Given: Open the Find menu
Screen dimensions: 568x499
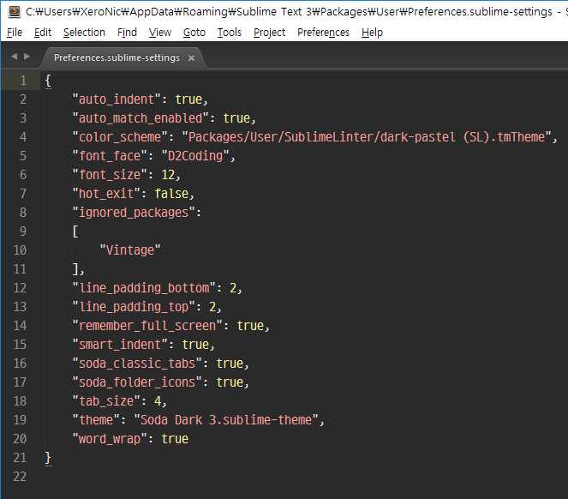Looking at the screenshot, I should click(127, 33).
